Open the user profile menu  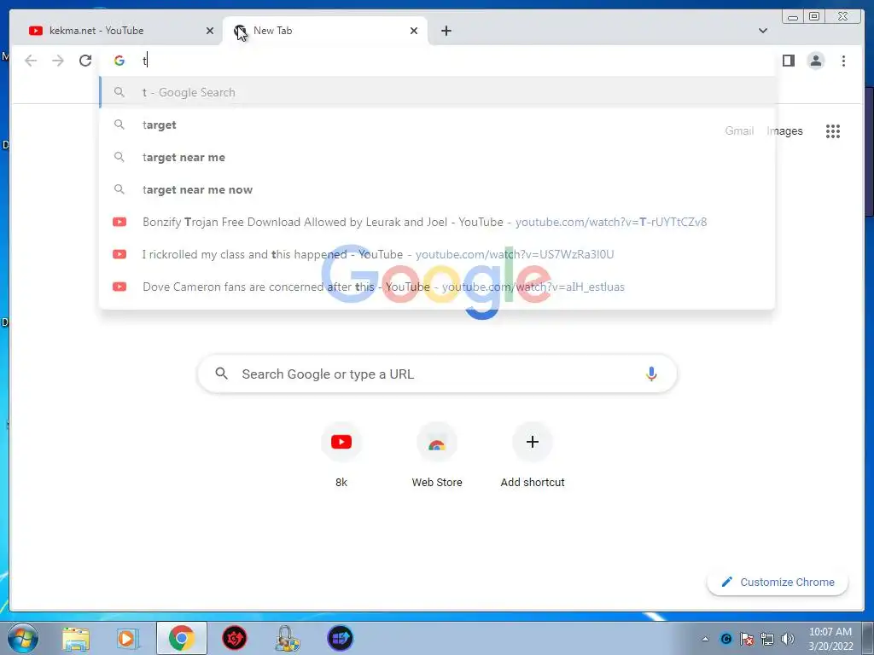click(x=815, y=61)
